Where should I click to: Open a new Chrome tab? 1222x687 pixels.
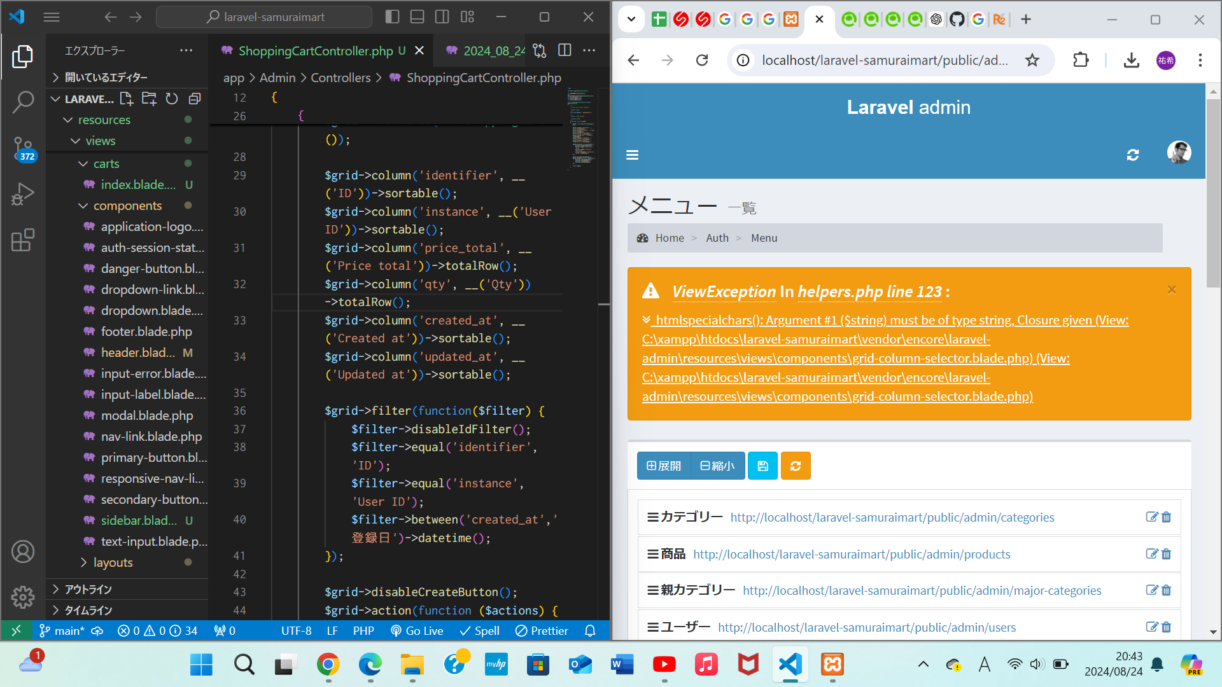(1025, 19)
